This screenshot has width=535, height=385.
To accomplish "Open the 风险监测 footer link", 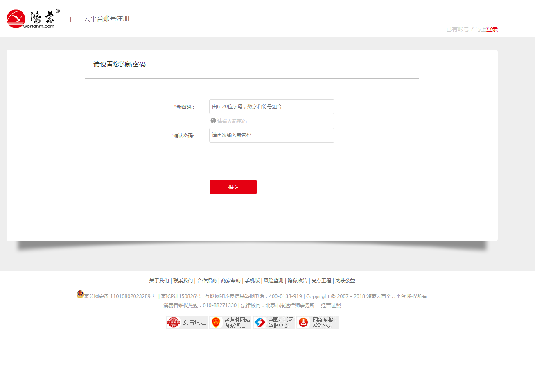I will click(273, 281).
